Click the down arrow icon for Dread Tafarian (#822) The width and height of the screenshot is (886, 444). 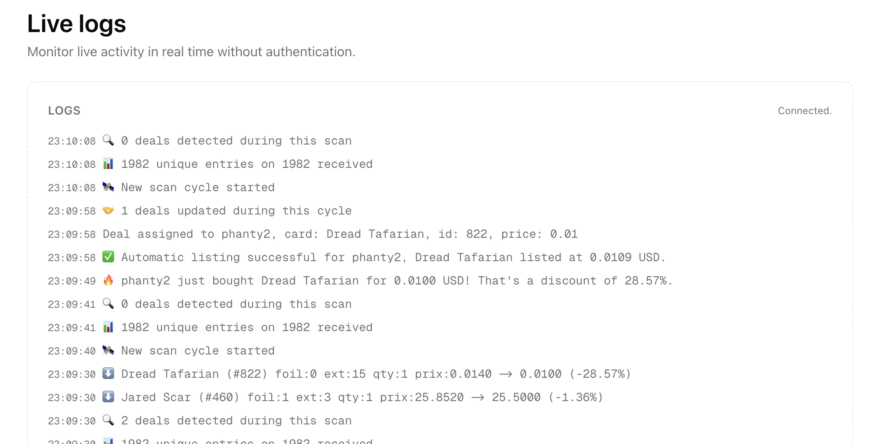tap(108, 374)
